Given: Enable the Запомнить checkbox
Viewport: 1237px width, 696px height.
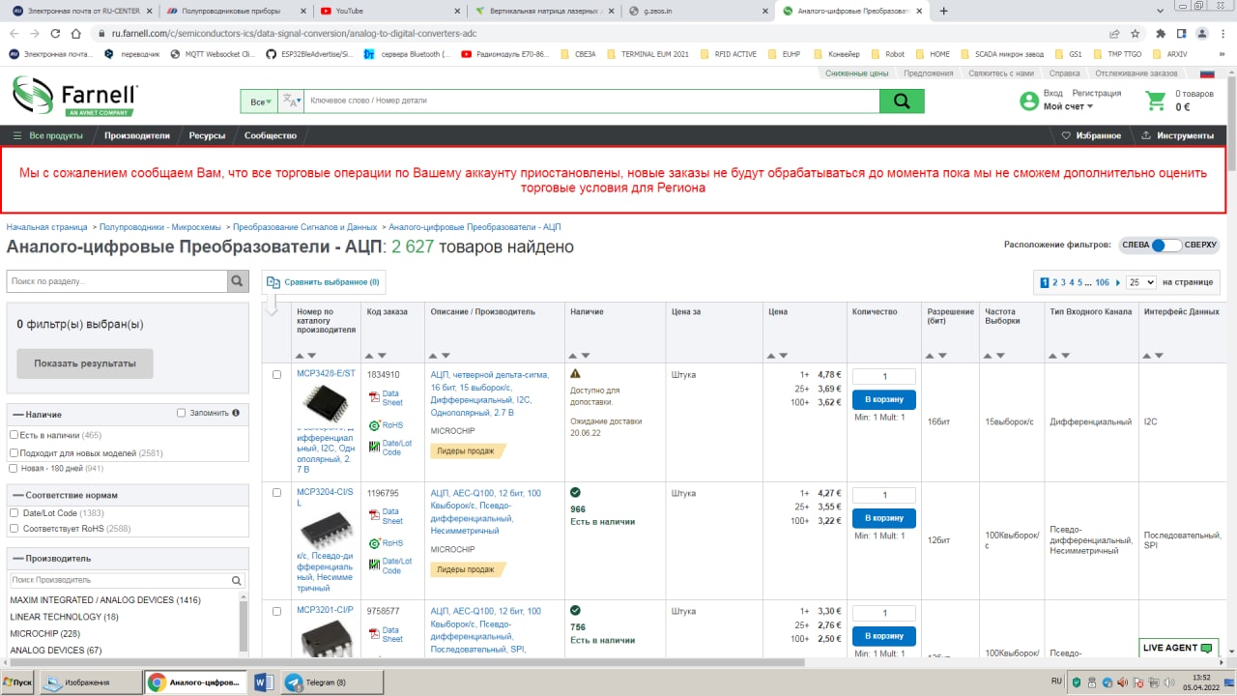Looking at the screenshot, I should tap(182, 413).
